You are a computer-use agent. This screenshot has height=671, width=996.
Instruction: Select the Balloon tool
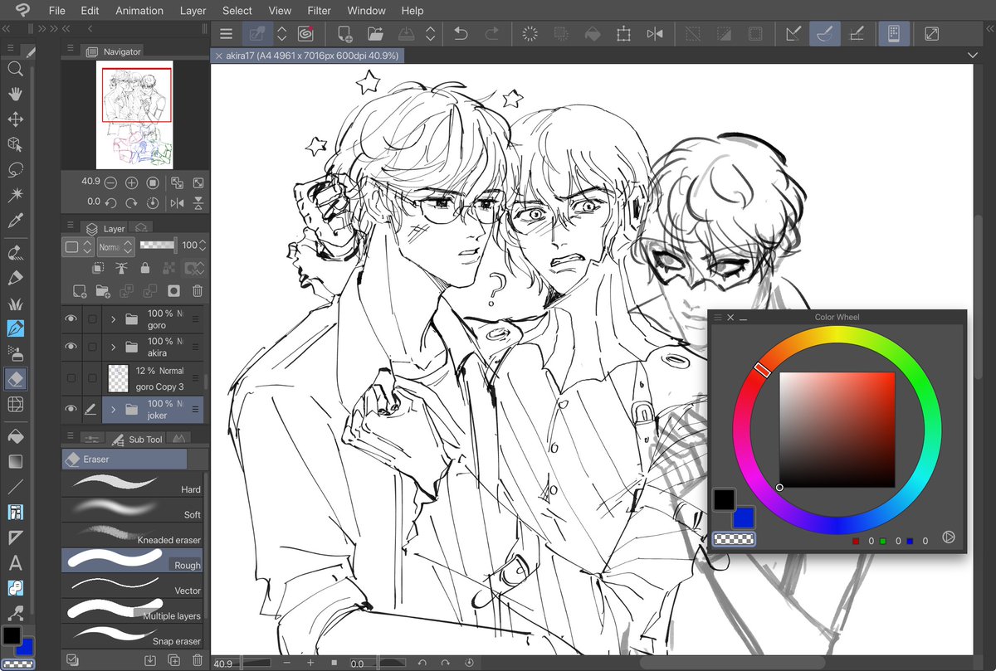pos(15,588)
